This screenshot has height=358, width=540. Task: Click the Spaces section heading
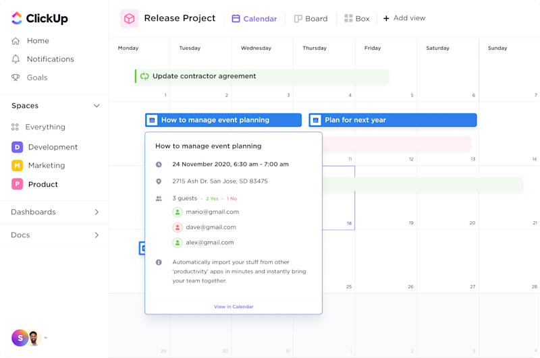tap(25, 106)
